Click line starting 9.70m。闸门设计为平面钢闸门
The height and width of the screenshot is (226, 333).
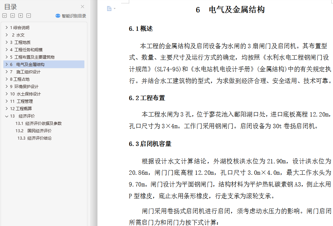(x=230, y=184)
